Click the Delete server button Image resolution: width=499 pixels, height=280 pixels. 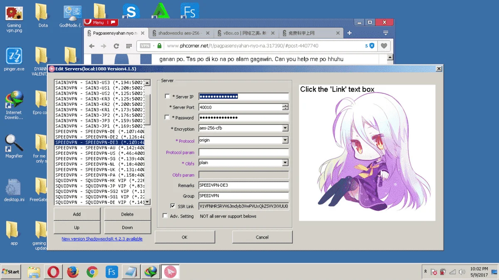click(127, 214)
